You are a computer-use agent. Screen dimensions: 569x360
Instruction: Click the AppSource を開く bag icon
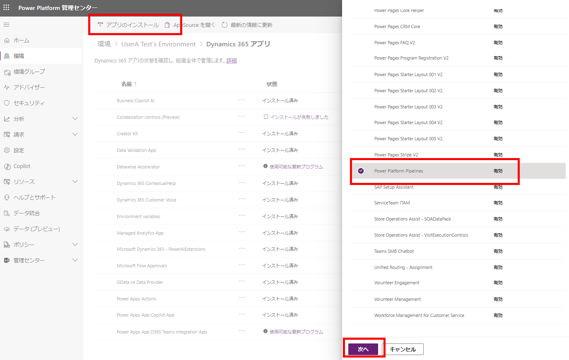(167, 25)
